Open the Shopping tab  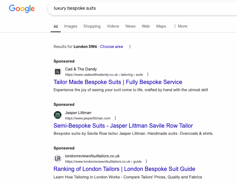pos(92,26)
